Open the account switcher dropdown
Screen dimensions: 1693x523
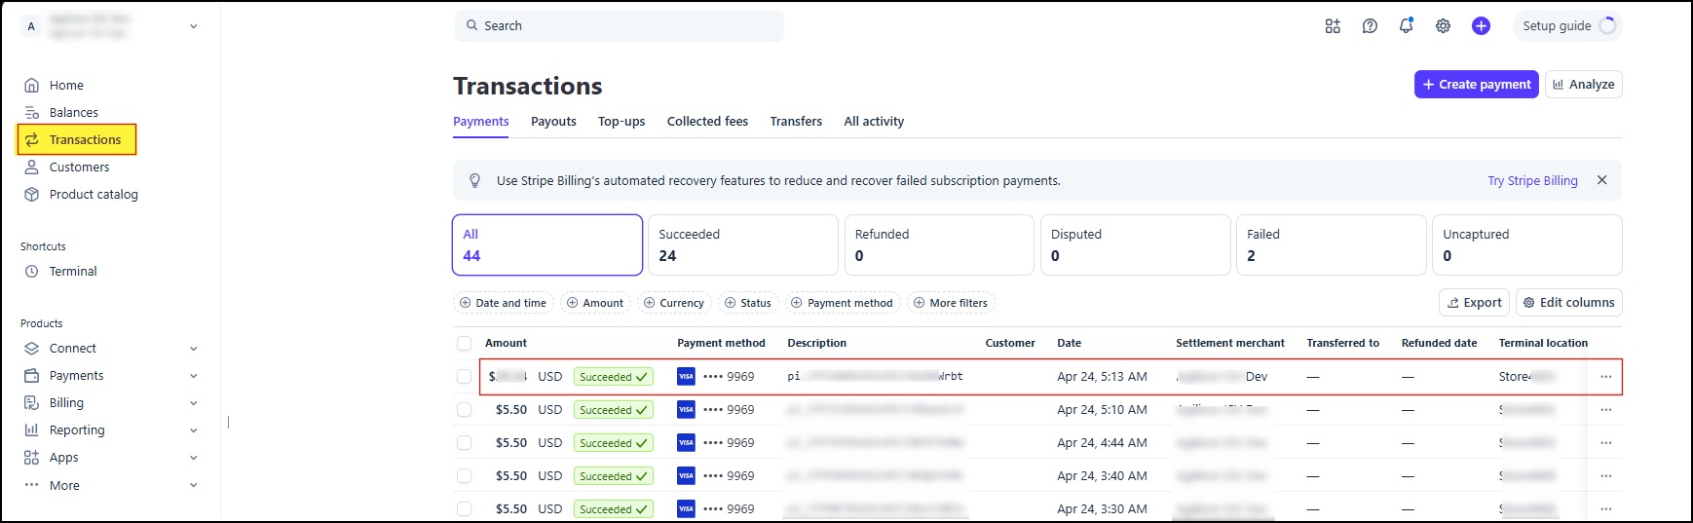[110, 26]
